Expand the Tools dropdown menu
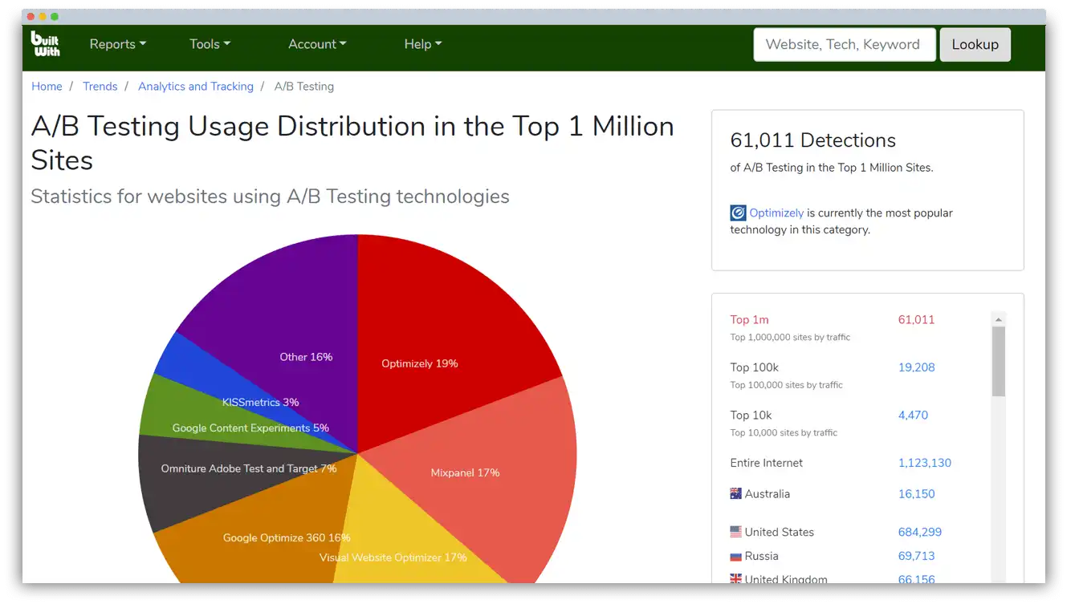This screenshot has width=1075, height=604. pyautogui.click(x=210, y=44)
